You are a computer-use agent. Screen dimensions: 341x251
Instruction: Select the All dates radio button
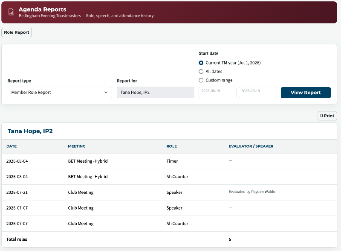point(201,71)
